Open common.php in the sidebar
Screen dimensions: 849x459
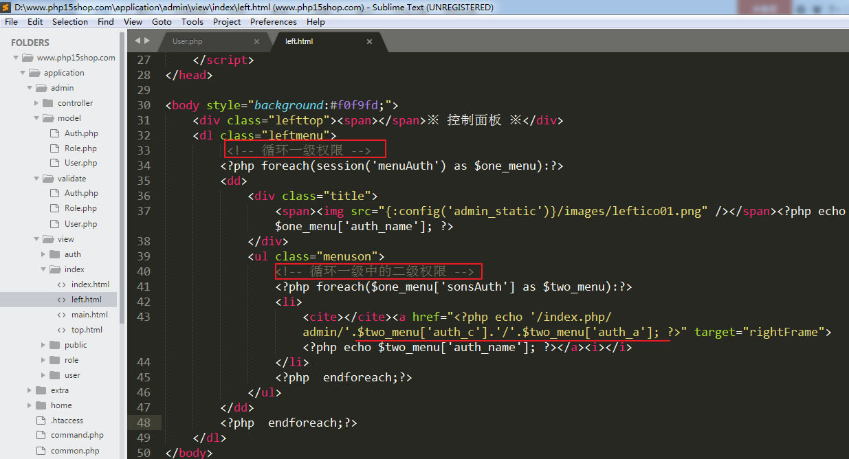[74, 451]
